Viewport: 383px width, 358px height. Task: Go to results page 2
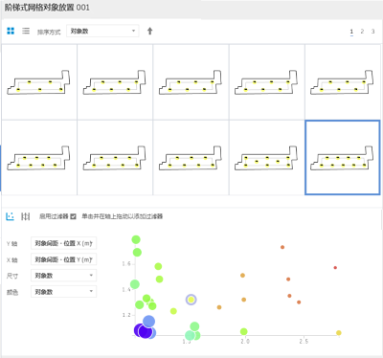[x=362, y=32]
